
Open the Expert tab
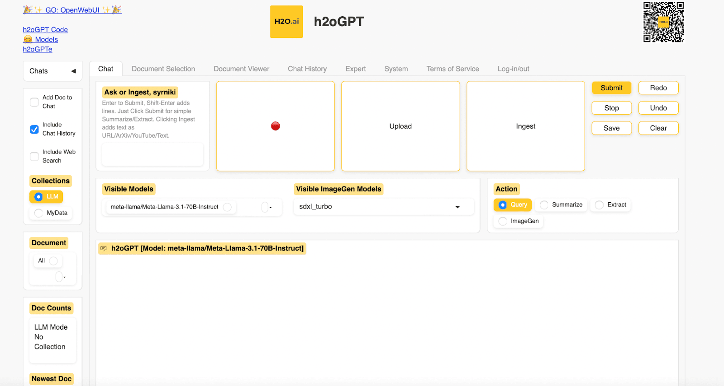(x=356, y=69)
